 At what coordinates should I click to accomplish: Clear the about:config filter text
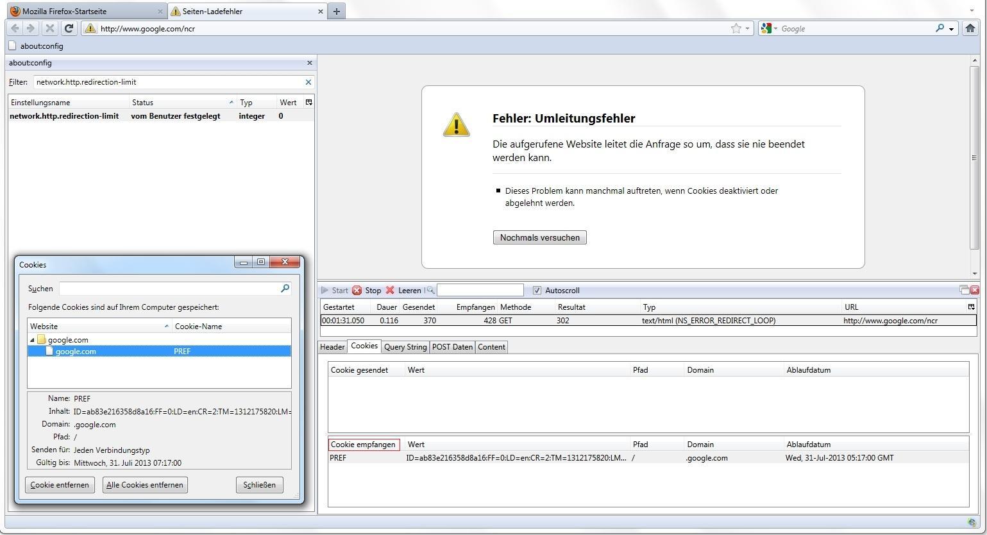308,82
